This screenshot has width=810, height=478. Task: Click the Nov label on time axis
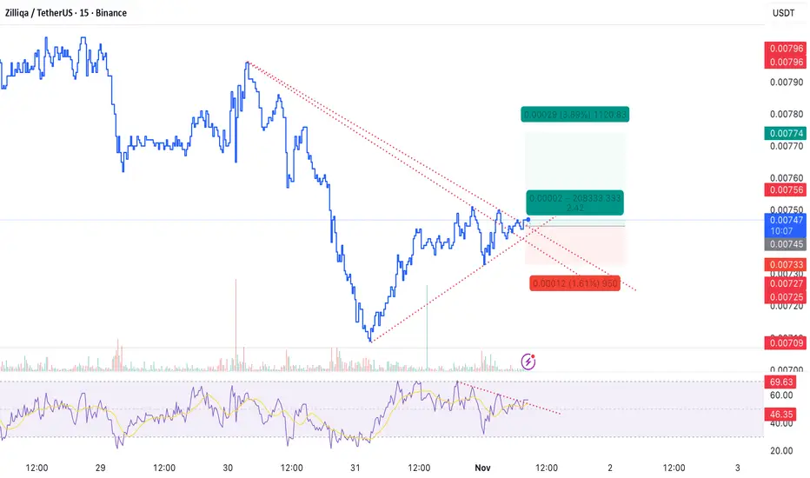(x=482, y=468)
